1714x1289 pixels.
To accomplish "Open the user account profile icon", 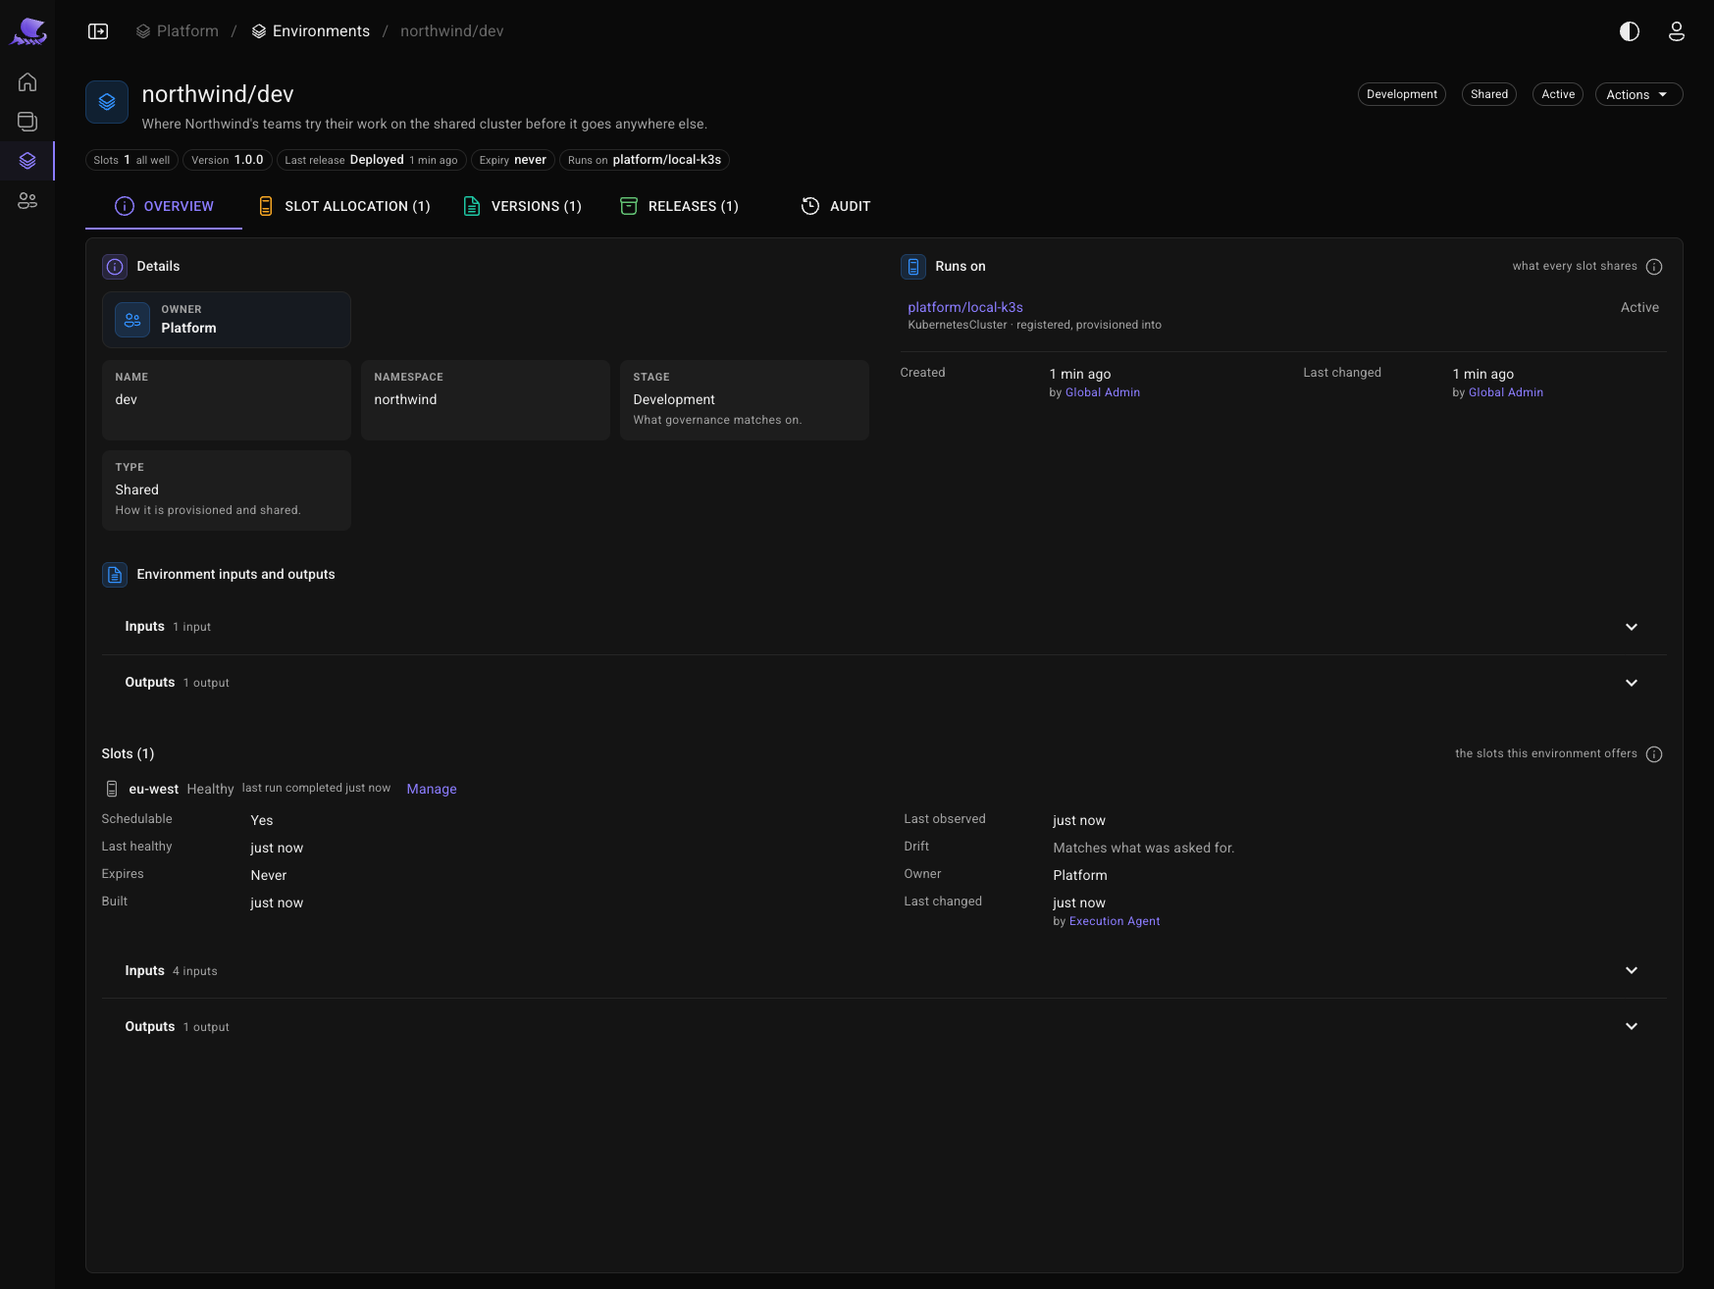I will click(1677, 31).
